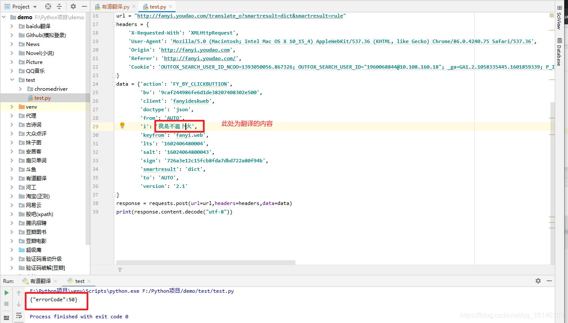The image size is (568, 323).
Task: Expand the venv folder
Action: pos(12,107)
